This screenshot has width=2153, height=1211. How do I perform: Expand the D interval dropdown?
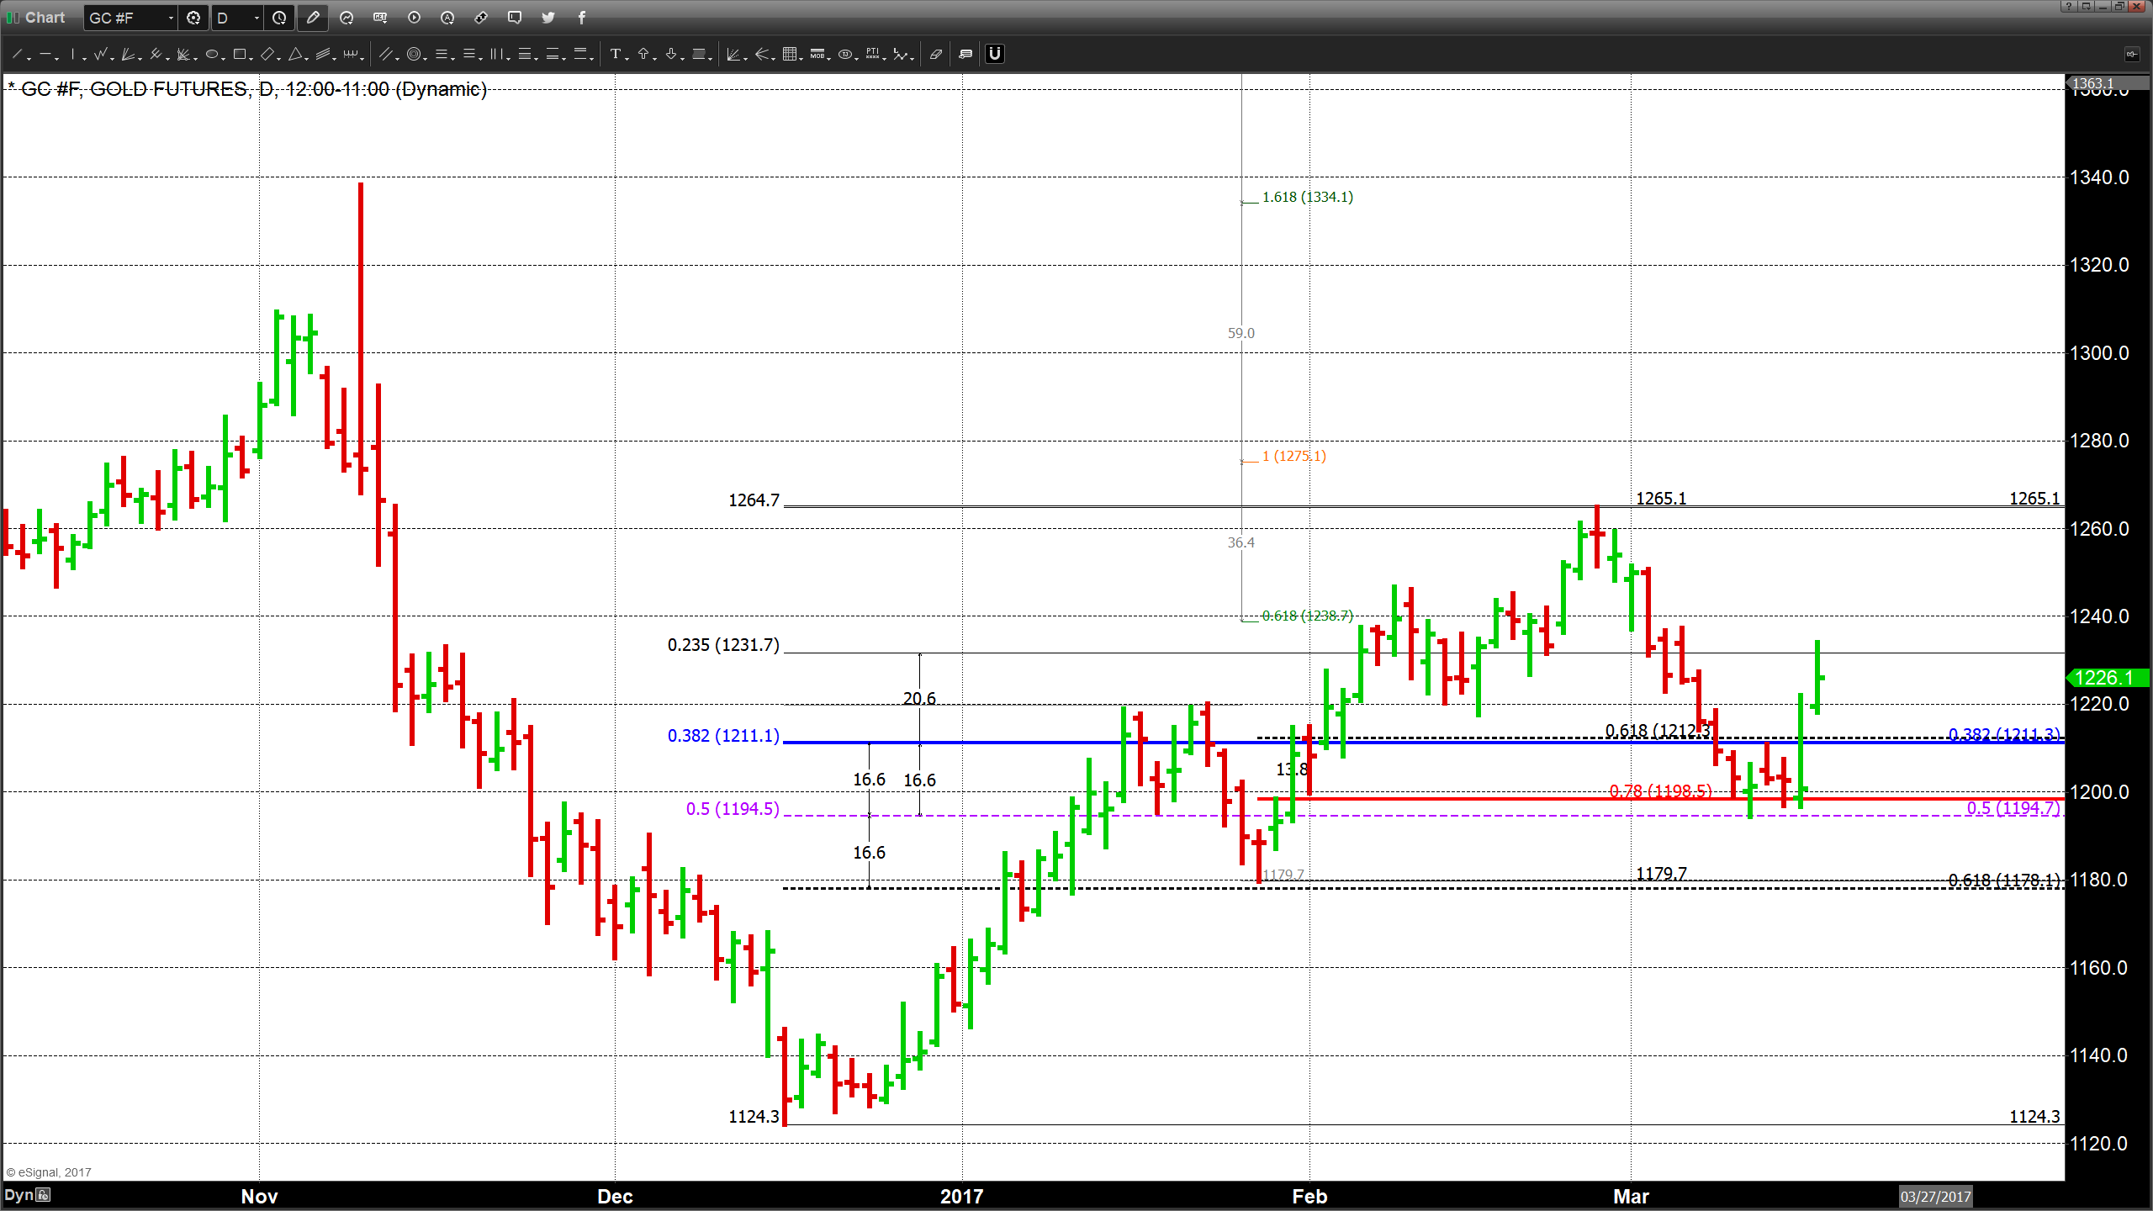coord(257,18)
